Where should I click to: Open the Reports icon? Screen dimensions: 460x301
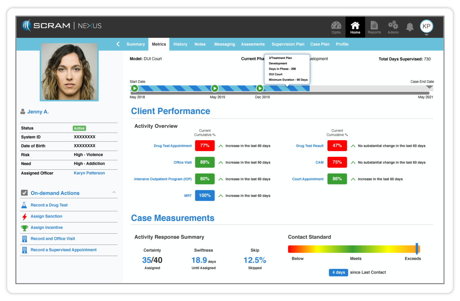pos(374,27)
